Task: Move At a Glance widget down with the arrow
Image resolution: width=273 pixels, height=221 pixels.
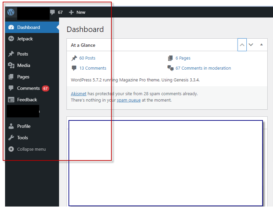Action: 251,44
